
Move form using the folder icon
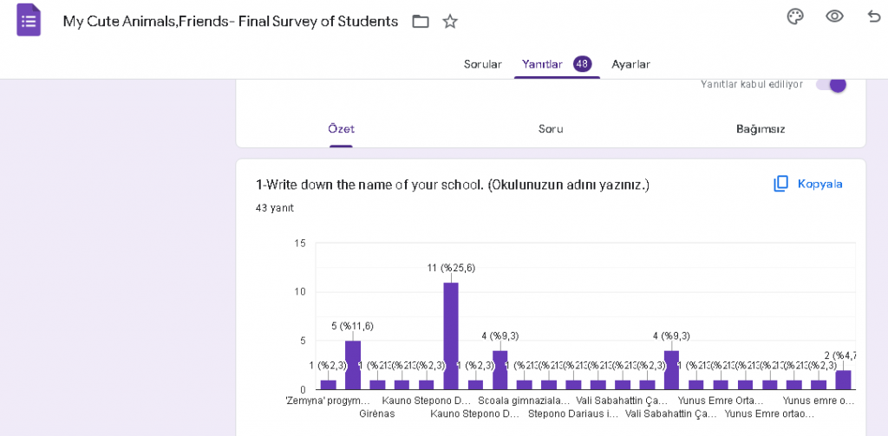[421, 22]
